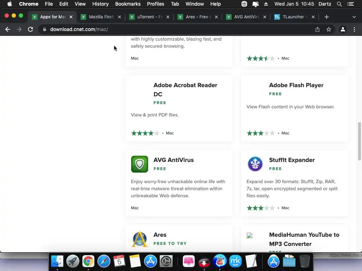Click the Ares app logo icon
This screenshot has width=362, height=271.
139,239
